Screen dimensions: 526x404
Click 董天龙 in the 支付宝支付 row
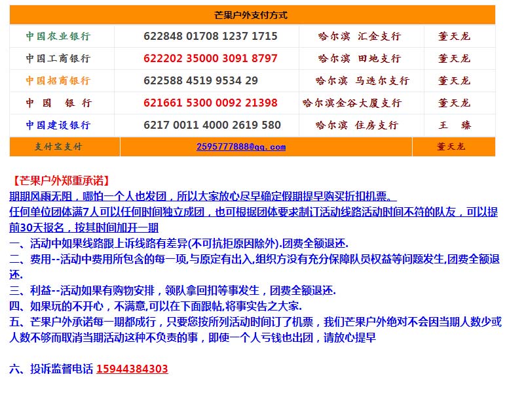pyautogui.click(x=451, y=146)
